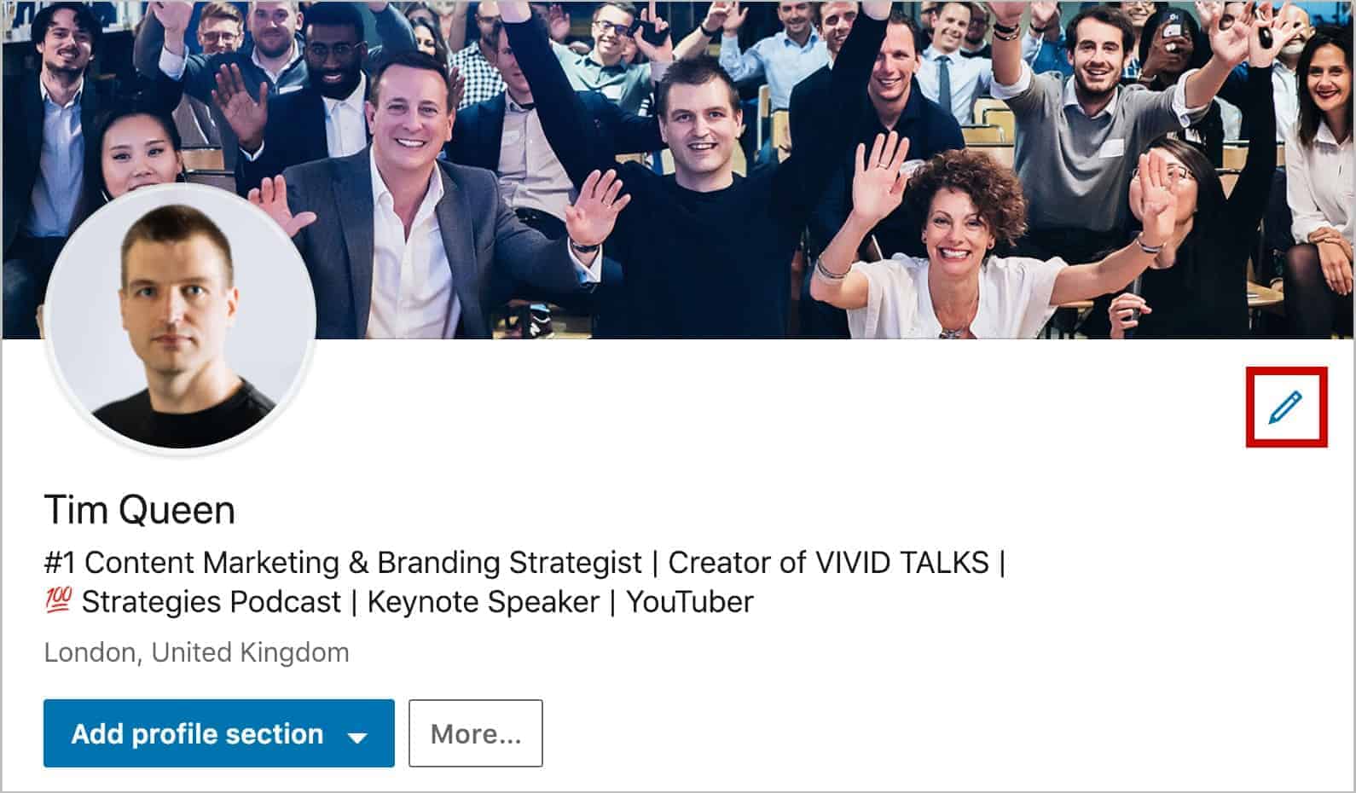Click "#1 Content Marketing & Branding Strategist" text
The height and width of the screenshot is (793, 1356).
(343, 563)
